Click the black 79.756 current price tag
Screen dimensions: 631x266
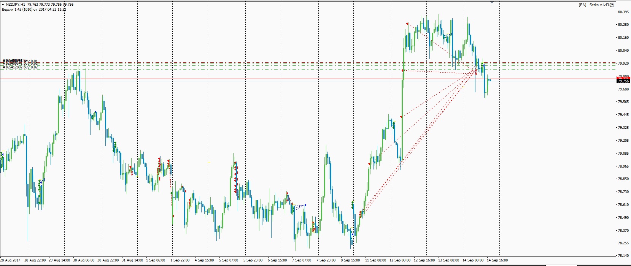click(623, 81)
